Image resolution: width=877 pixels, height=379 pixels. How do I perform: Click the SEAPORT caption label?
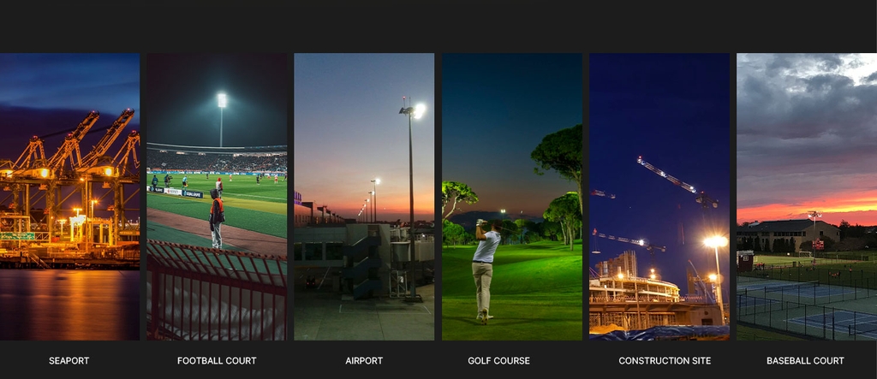(69, 361)
